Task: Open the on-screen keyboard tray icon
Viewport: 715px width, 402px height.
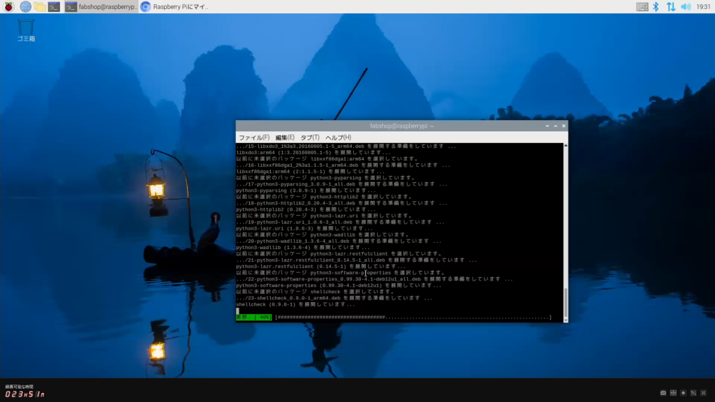Action: click(x=642, y=6)
